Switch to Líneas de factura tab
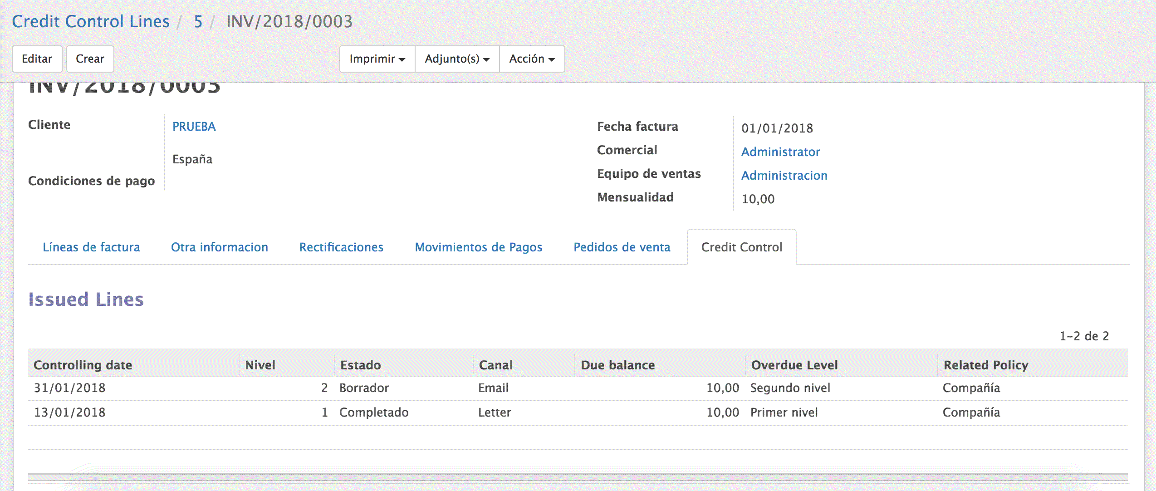Image resolution: width=1156 pixels, height=491 pixels. (x=91, y=247)
